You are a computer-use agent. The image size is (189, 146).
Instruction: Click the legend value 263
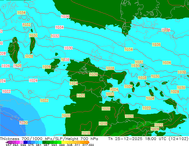tap(16, 145)
